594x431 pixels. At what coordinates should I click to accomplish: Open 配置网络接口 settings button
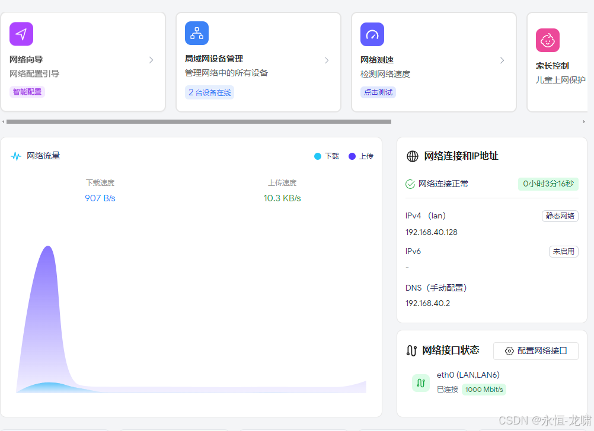536,350
